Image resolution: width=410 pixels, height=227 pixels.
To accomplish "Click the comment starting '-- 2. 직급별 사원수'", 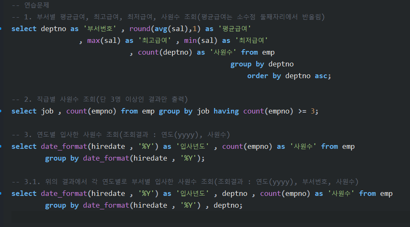I will click(99, 99).
